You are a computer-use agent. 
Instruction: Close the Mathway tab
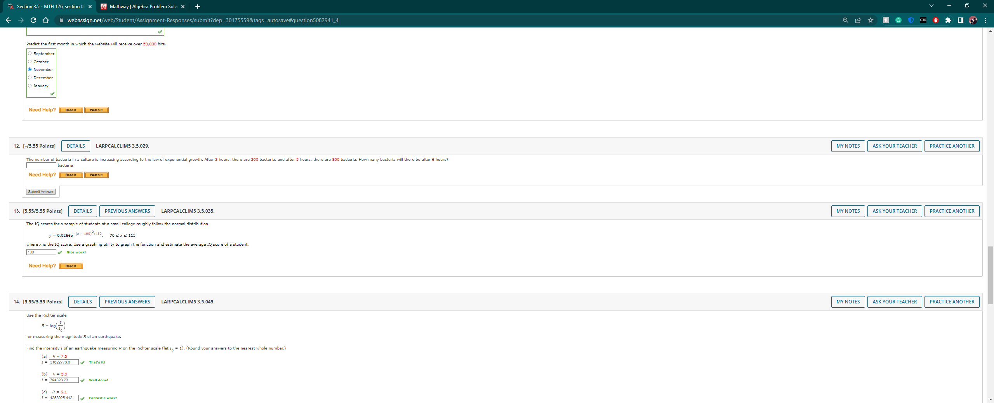click(183, 7)
